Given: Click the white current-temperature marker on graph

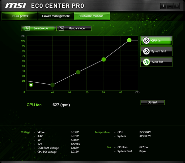Looking at the screenshot, I should pyautogui.click(x=31, y=85).
